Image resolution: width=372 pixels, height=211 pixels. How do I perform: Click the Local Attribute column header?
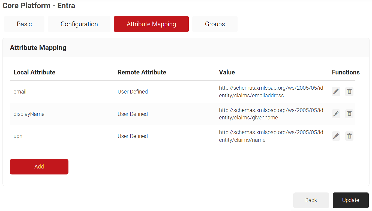point(34,72)
